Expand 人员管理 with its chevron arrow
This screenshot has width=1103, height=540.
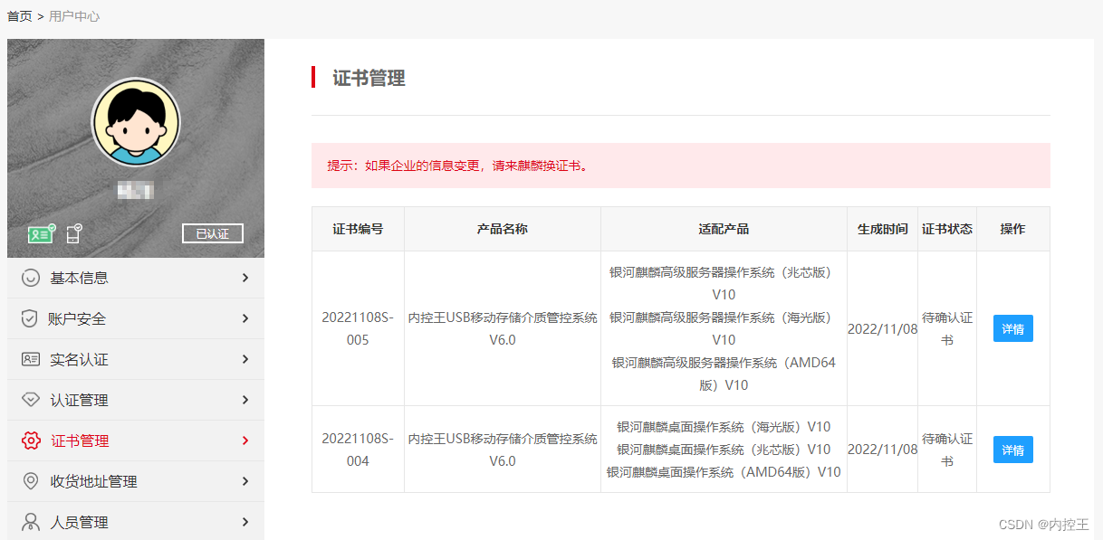tap(245, 522)
